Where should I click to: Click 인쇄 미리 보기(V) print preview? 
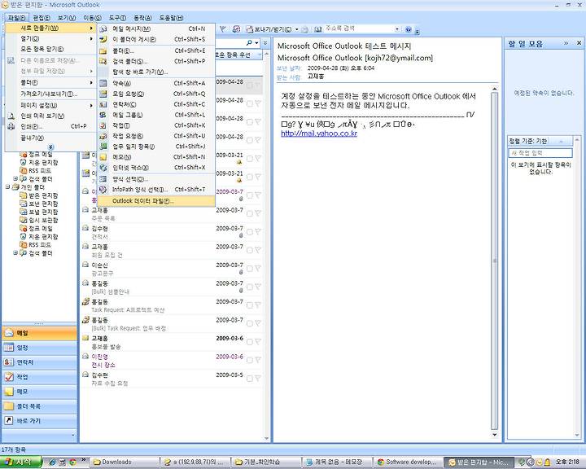[x=50, y=116]
